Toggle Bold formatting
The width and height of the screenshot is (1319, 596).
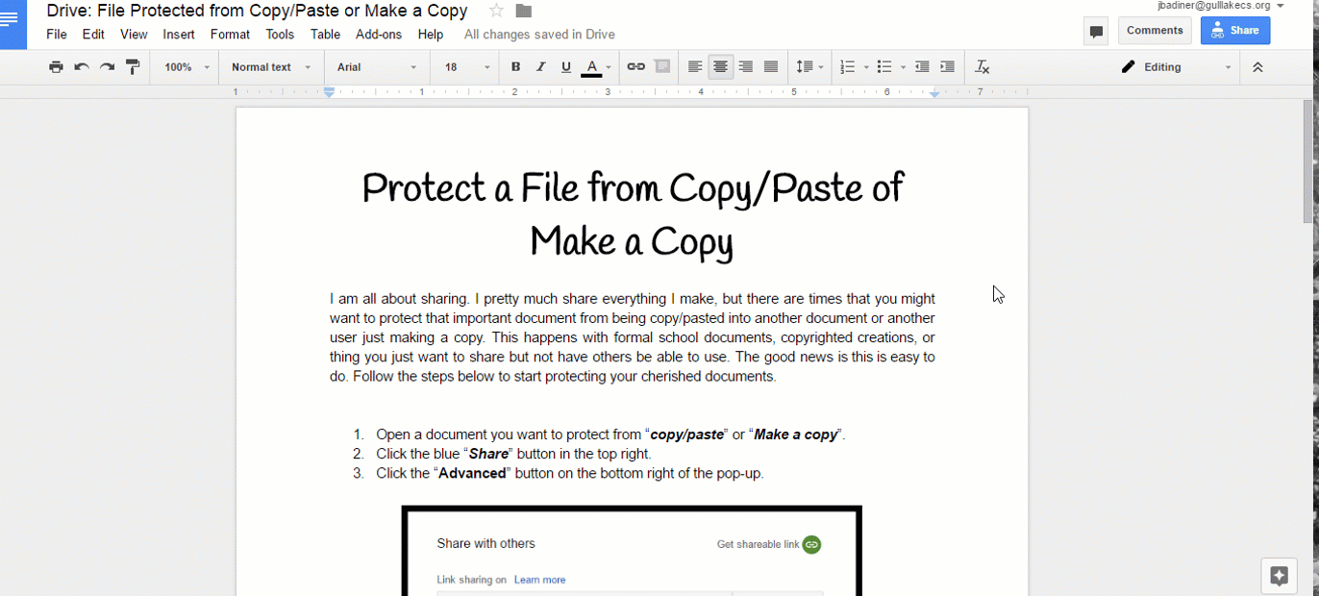515,67
